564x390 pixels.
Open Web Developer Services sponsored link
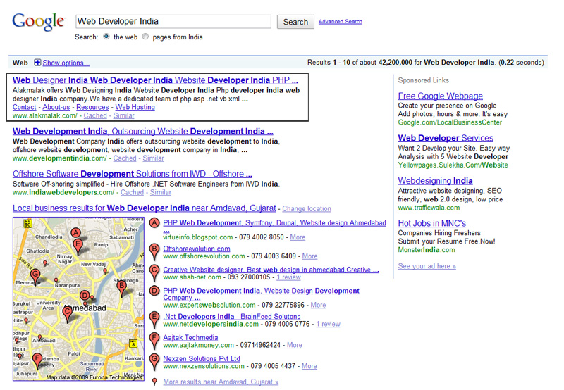[446, 138]
